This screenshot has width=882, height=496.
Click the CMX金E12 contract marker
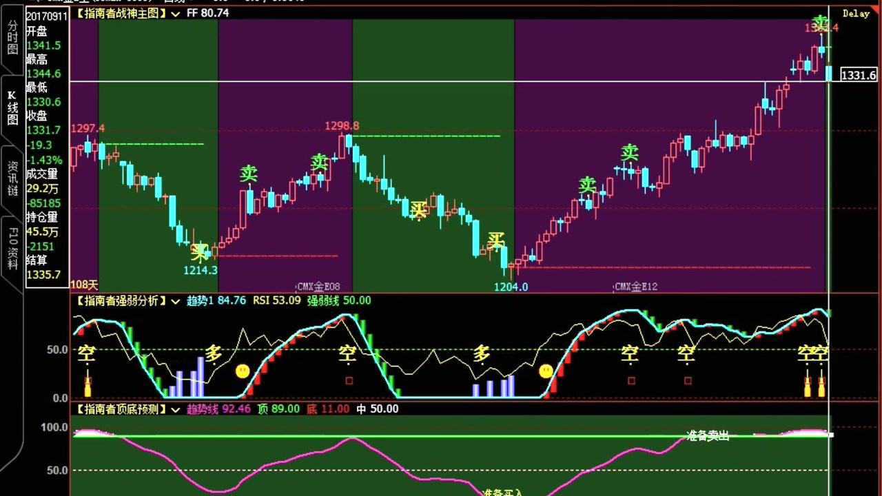635,287
